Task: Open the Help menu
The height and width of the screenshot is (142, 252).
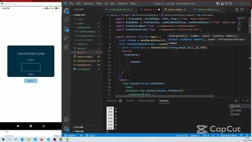Action: coord(133,4)
